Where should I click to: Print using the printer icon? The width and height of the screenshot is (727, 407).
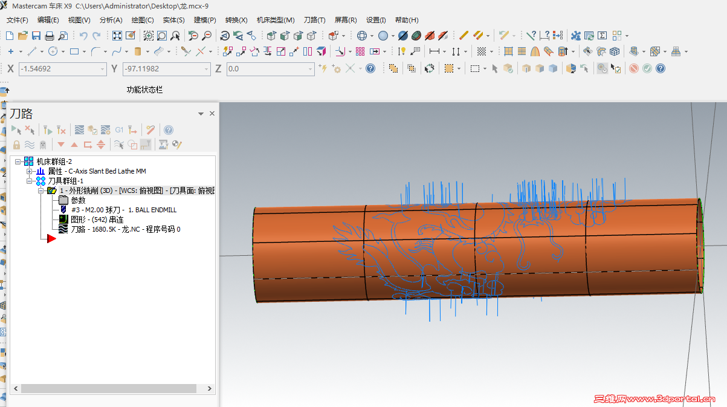(x=50, y=36)
